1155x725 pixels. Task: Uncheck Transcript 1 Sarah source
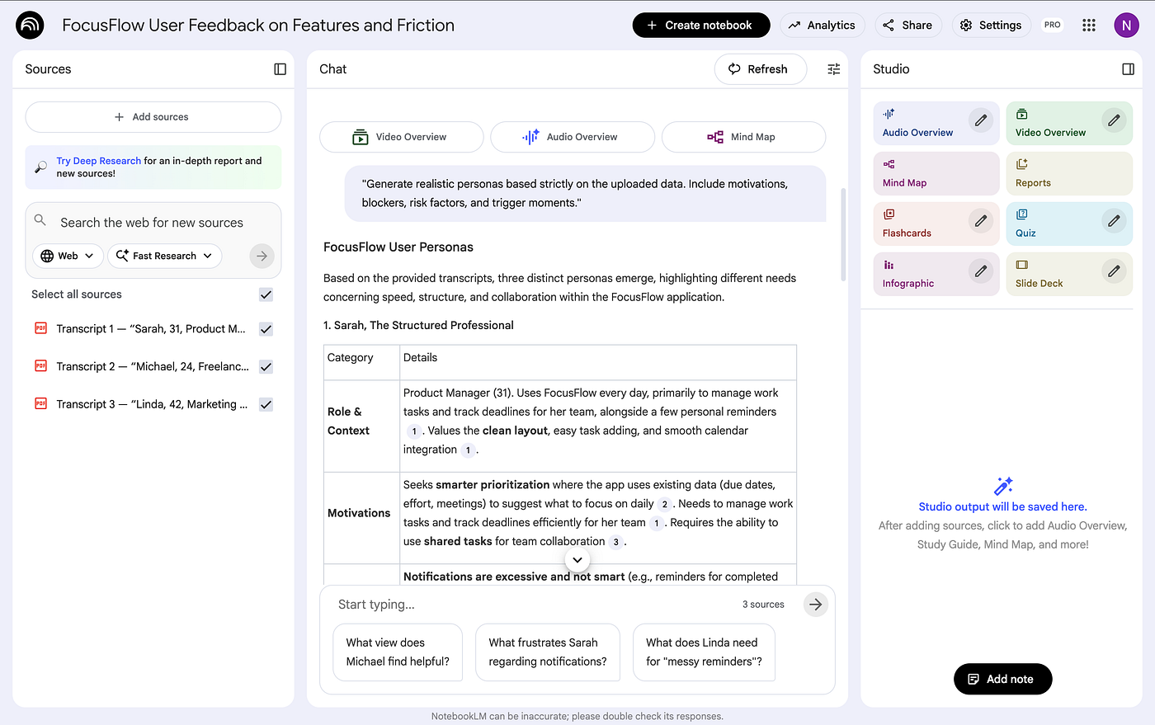(x=266, y=329)
